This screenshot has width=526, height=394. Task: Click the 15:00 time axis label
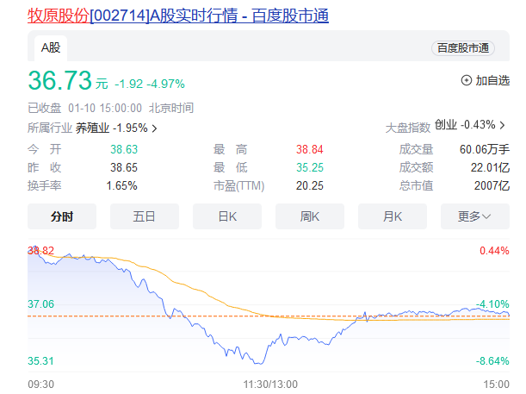click(497, 385)
